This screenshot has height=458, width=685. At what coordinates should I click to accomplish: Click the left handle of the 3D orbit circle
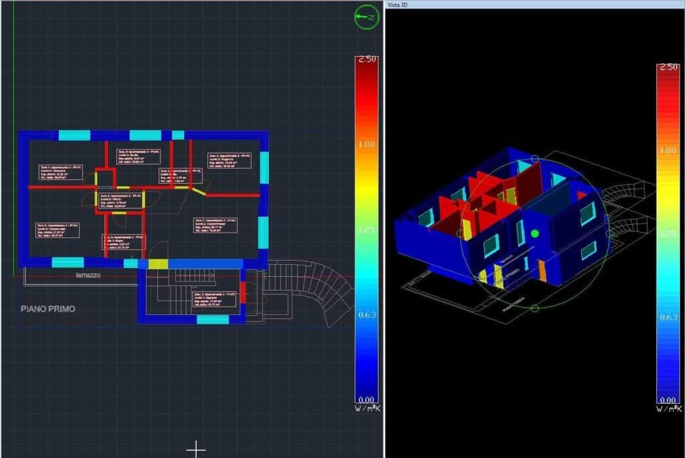(x=460, y=233)
